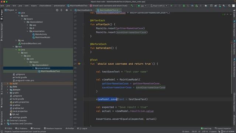Click the Make Project hammer icon
This screenshot has width=236, height=133.
click(132, 6)
